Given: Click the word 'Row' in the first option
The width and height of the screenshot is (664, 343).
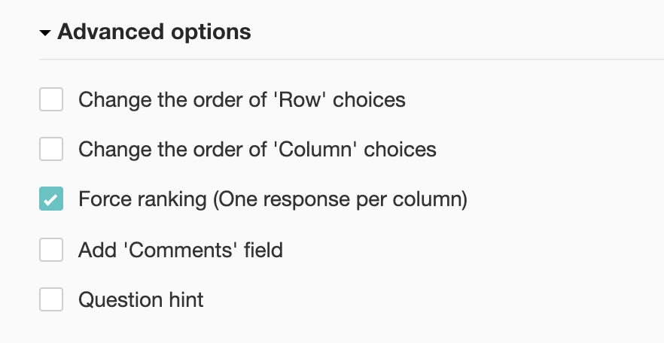Looking at the screenshot, I should tap(300, 99).
